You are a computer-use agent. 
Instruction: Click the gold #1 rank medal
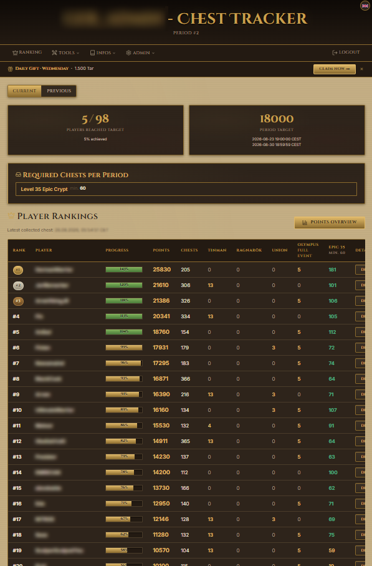(x=18, y=270)
